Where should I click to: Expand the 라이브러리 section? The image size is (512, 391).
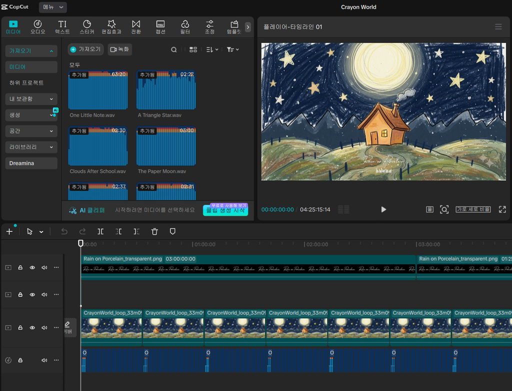31,146
